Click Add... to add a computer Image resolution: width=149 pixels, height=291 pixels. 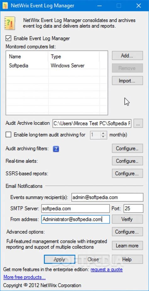(x=127, y=55)
